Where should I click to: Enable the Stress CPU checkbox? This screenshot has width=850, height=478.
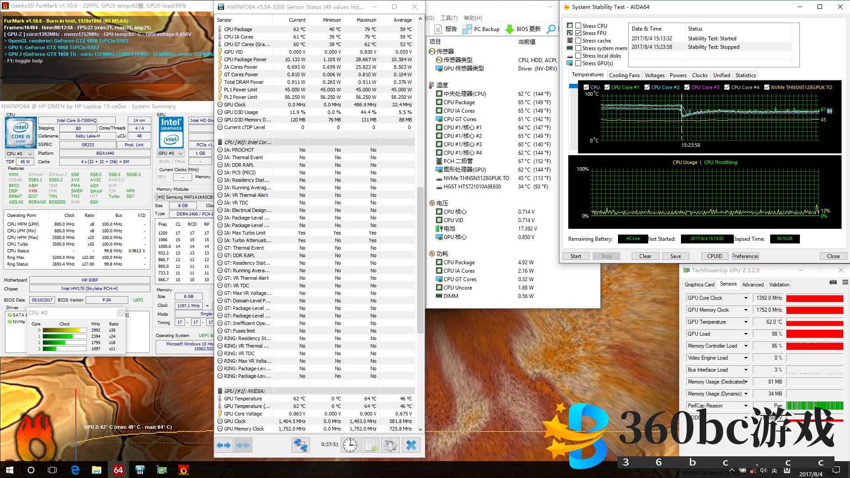578,26
